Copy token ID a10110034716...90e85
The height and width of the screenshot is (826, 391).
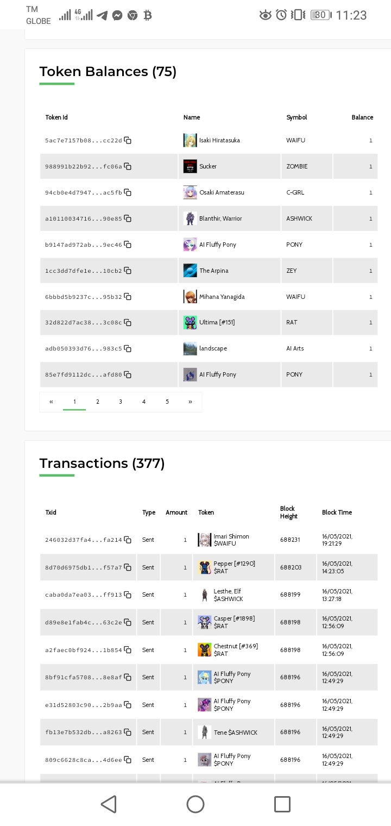pos(128,218)
